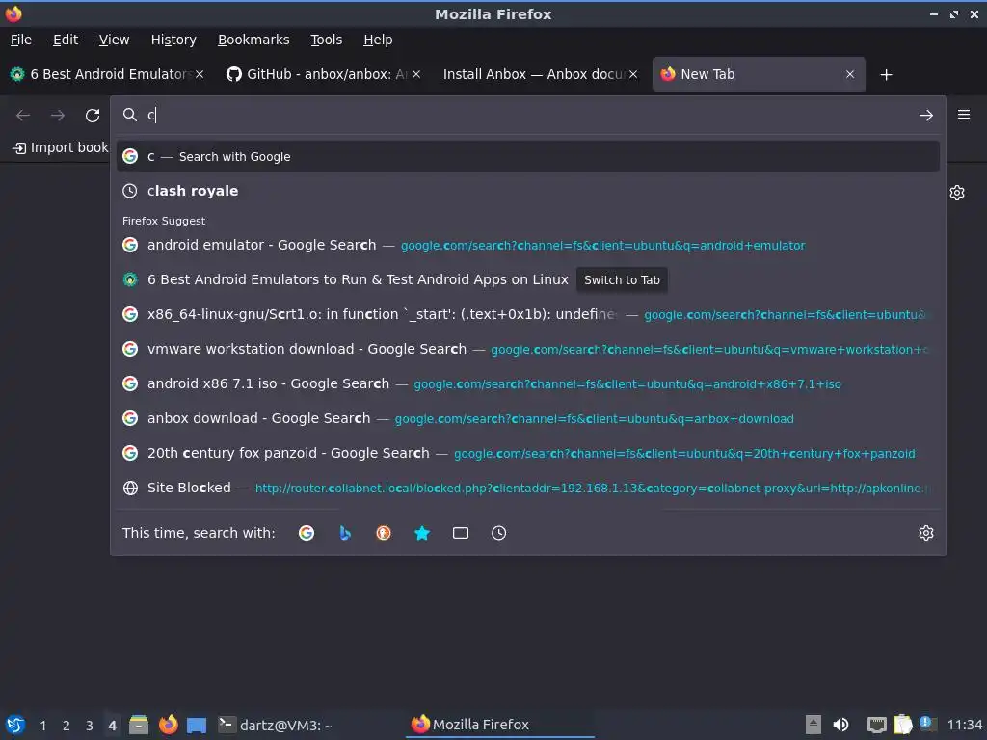The width and height of the screenshot is (987, 740).
Task: Open new tab page settings gear
Action: pos(957,193)
